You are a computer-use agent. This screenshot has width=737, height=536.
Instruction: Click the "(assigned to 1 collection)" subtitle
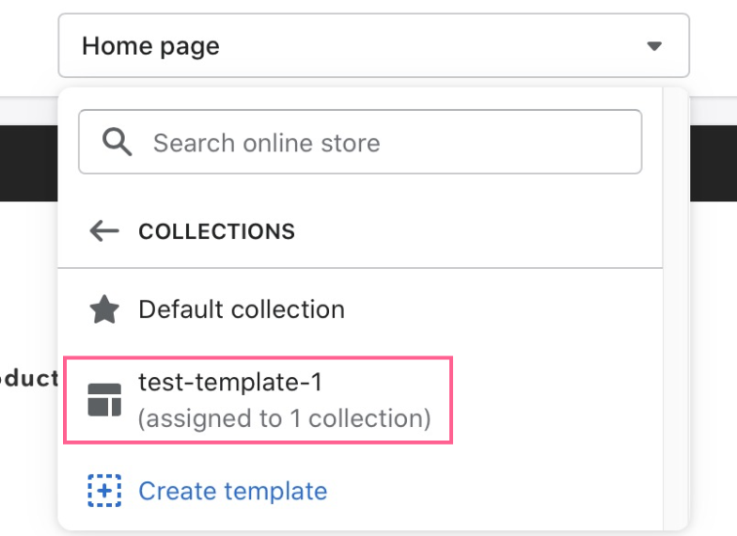pos(284,418)
